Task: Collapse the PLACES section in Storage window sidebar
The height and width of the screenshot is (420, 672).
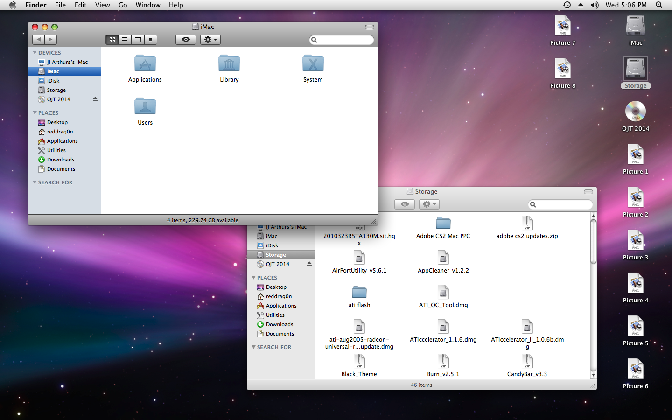Action: click(253, 278)
